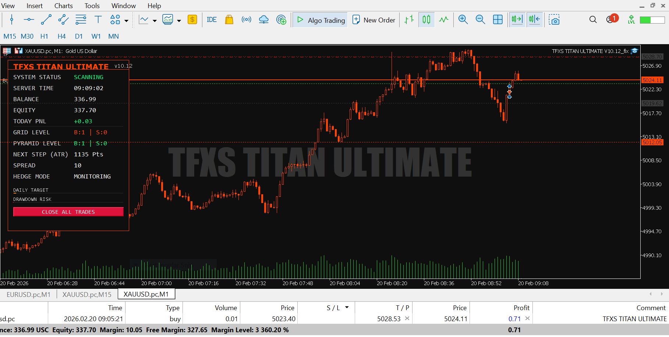The width and height of the screenshot is (669, 337).
Task: Open the MetaEditor IDE
Action: (x=212, y=20)
